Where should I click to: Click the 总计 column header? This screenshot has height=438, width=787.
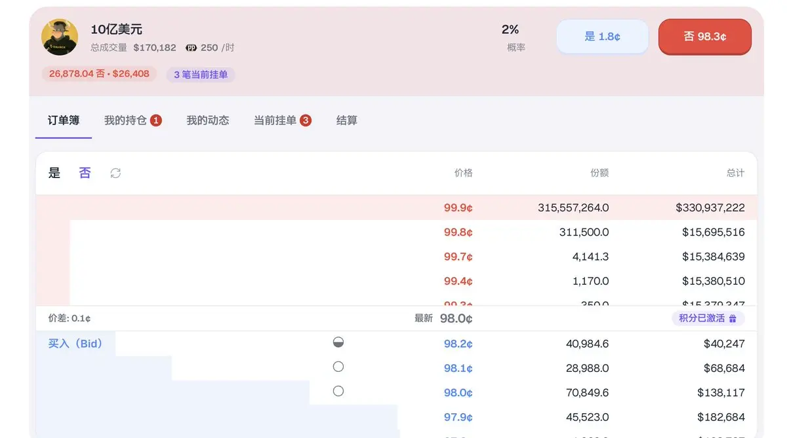pyautogui.click(x=736, y=173)
